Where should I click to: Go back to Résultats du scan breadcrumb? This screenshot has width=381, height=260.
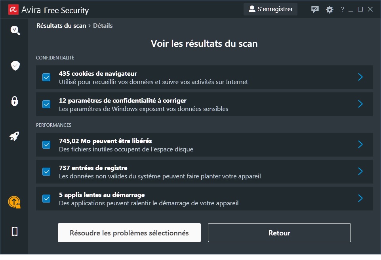click(x=61, y=26)
